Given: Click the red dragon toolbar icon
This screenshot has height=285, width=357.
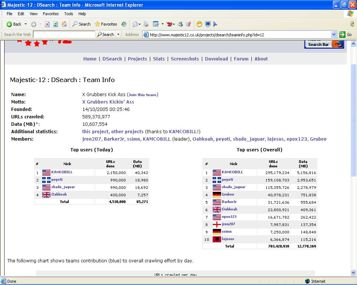Looking at the screenshot, I should [170, 24].
